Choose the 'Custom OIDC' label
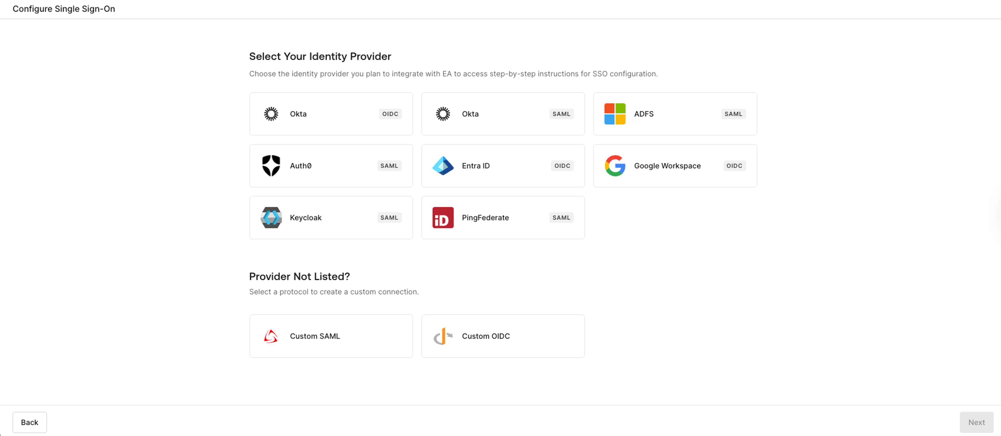This screenshot has height=436, width=1001. (486, 336)
